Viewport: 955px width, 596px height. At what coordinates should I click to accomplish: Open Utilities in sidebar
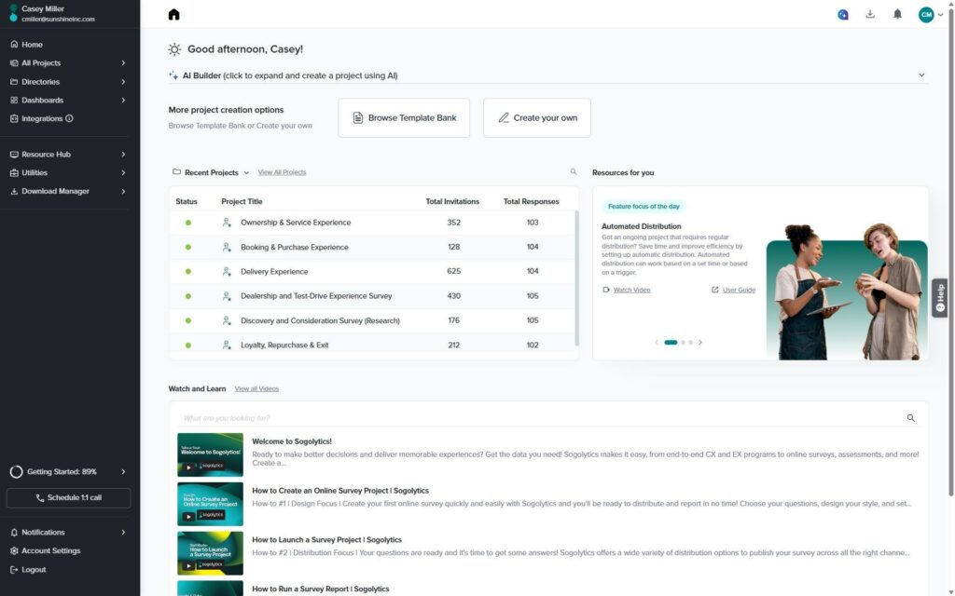pos(35,172)
